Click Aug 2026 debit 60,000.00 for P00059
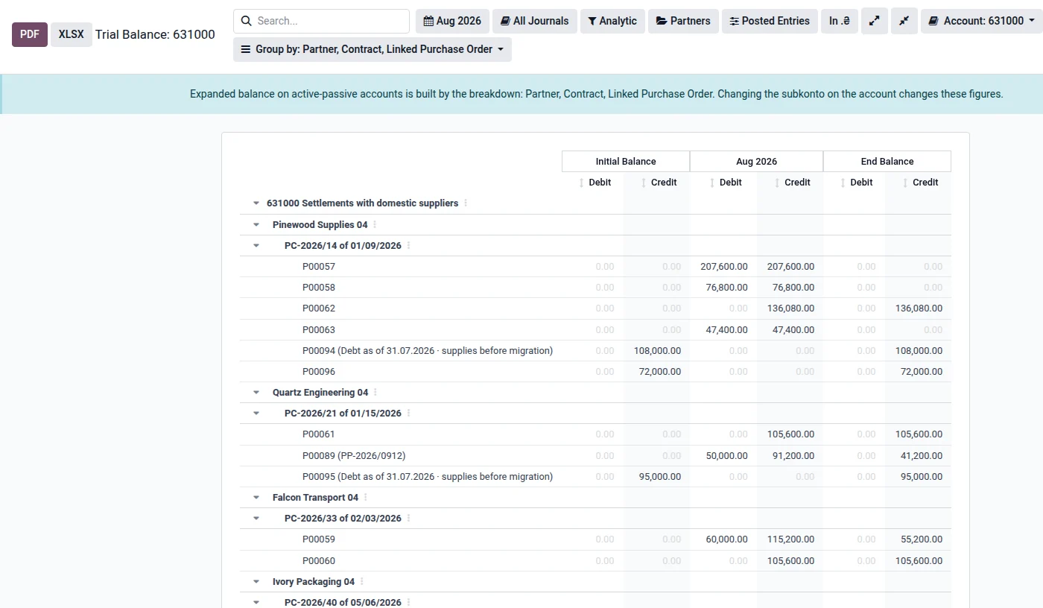 coord(726,539)
